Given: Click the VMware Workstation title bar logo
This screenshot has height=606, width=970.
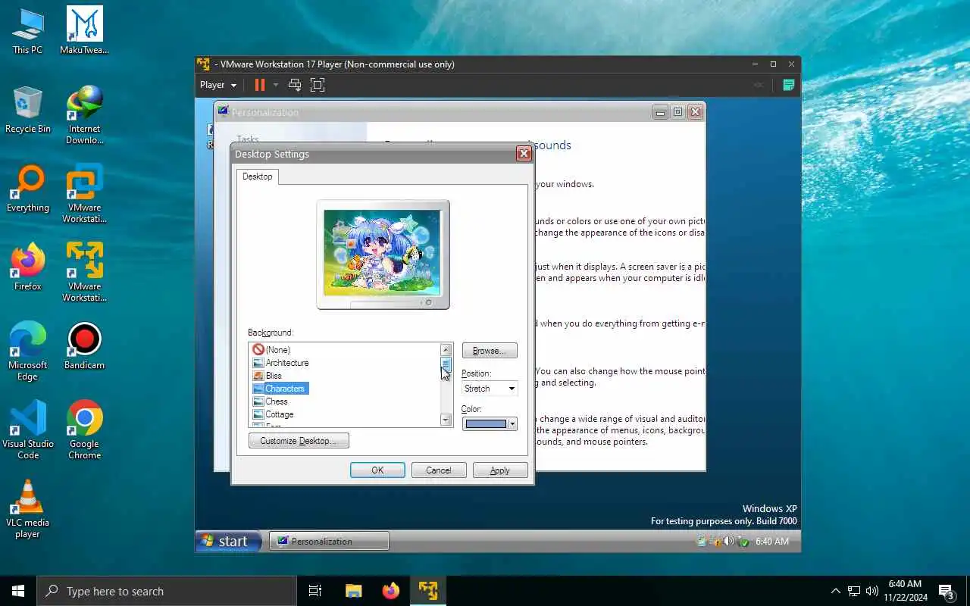Looking at the screenshot, I should point(203,64).
